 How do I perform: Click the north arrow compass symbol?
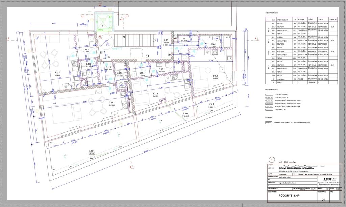(x=271, y=159)
